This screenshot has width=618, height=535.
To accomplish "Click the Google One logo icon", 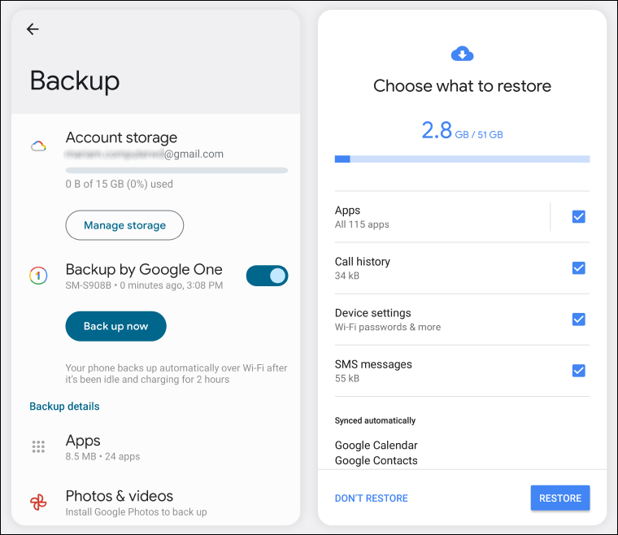I will [38, 276].
